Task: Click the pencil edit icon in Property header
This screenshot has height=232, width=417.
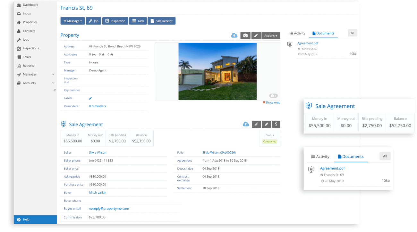Action: 256,36
